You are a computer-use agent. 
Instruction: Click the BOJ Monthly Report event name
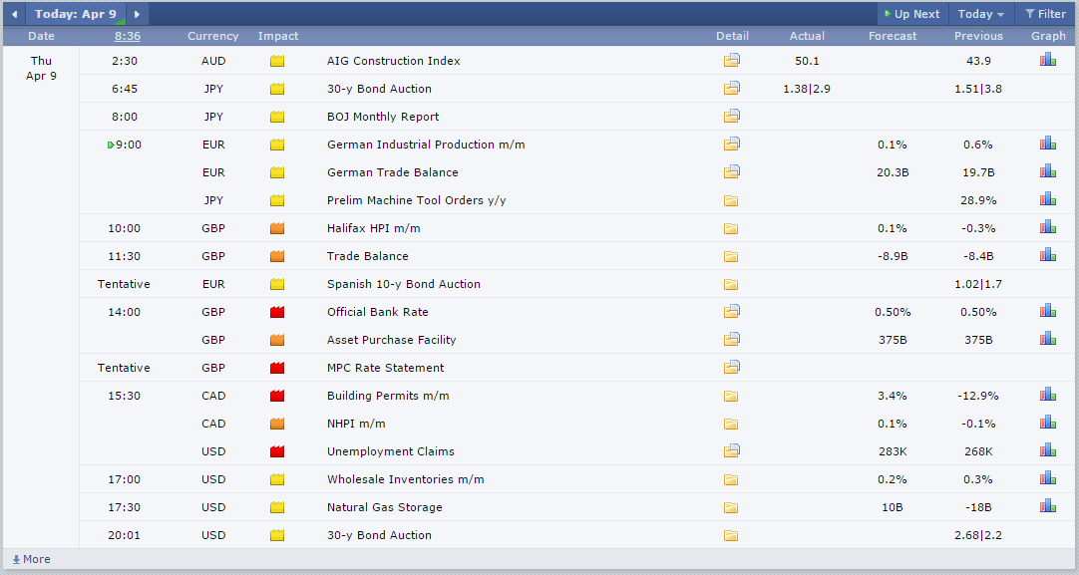tap(383, 117)
